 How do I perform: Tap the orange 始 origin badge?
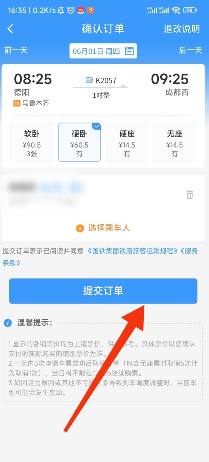(x=17, y=103)
